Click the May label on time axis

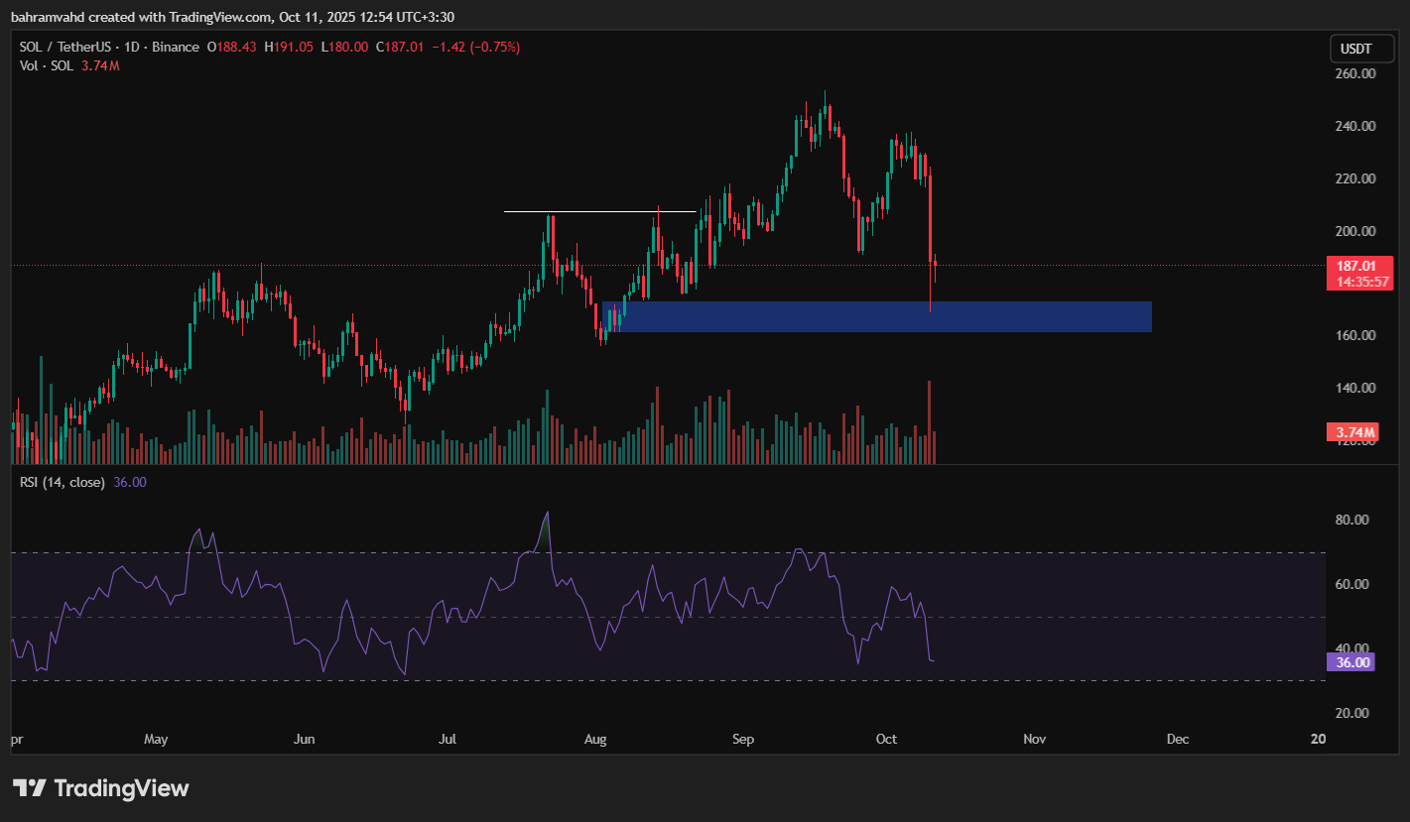(x=157, y=740)
